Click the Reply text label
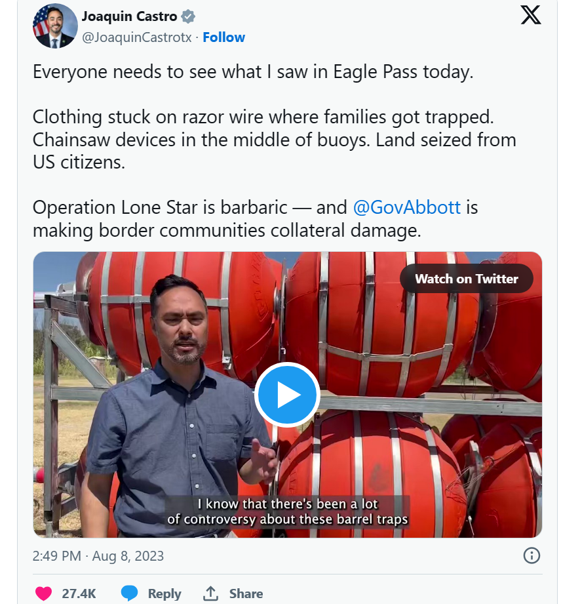Screen dimensions: 580x604 [164, 594]
